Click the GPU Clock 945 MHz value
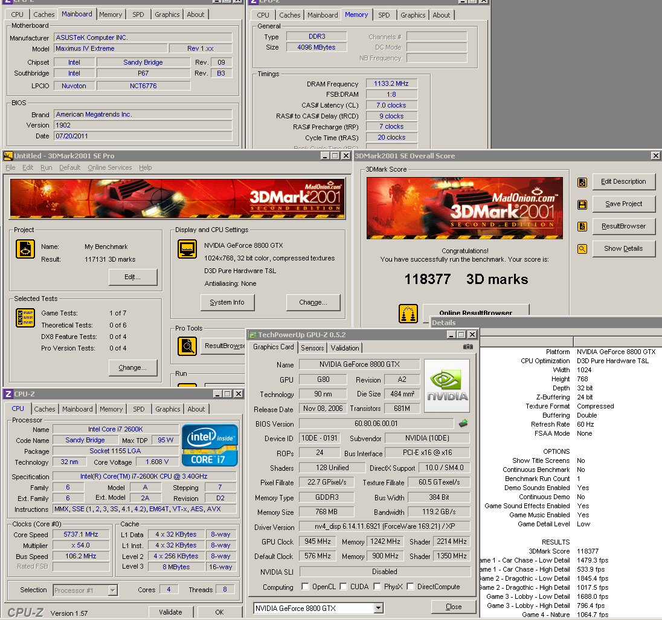This screenshot has height=620, width=662. (x=318, y=541)
